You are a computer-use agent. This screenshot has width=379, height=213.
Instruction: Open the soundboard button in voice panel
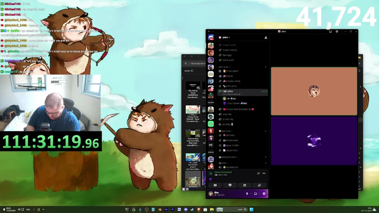[x=259, y=185]
